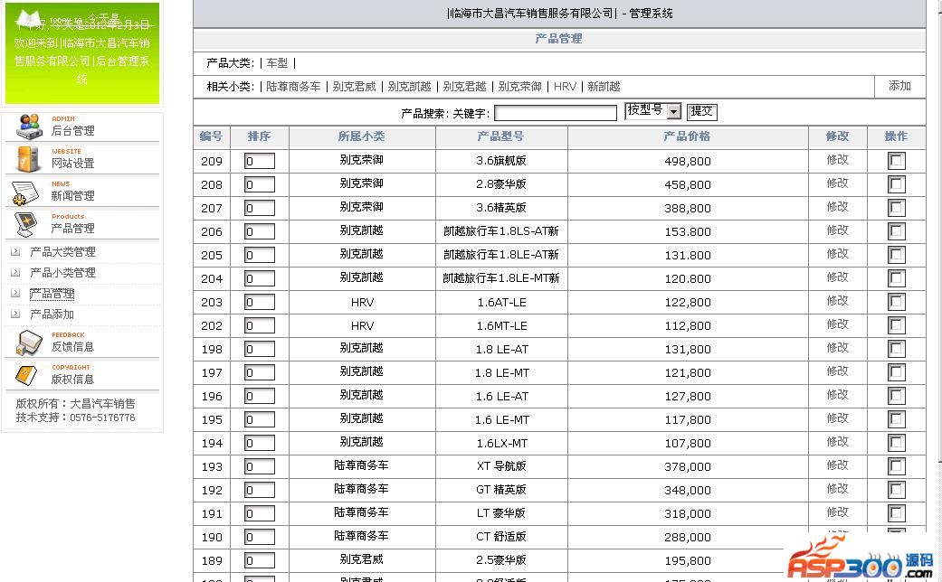Tick checkbox for product 208
This screenshot has width=942, height=582.
[x=897, y=184]
